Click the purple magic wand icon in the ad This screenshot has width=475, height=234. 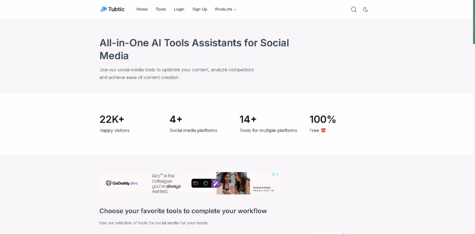(x=216, y=183)
